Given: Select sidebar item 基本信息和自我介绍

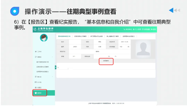Looking at the screenshot, I should (x=43, y=62).
